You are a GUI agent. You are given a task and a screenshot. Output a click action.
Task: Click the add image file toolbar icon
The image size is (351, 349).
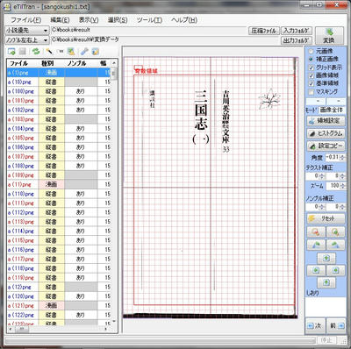point(11,52)
